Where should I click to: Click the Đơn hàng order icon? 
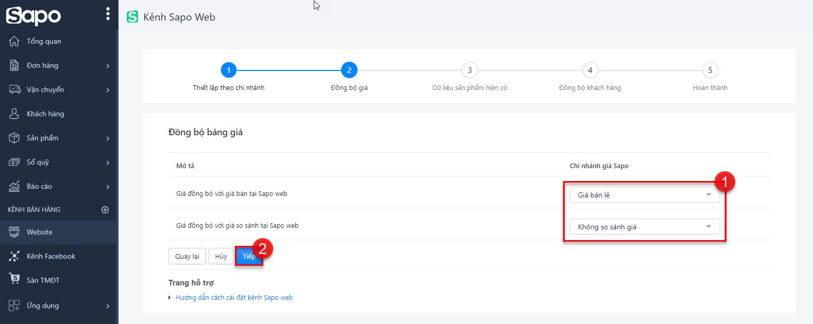14,65
